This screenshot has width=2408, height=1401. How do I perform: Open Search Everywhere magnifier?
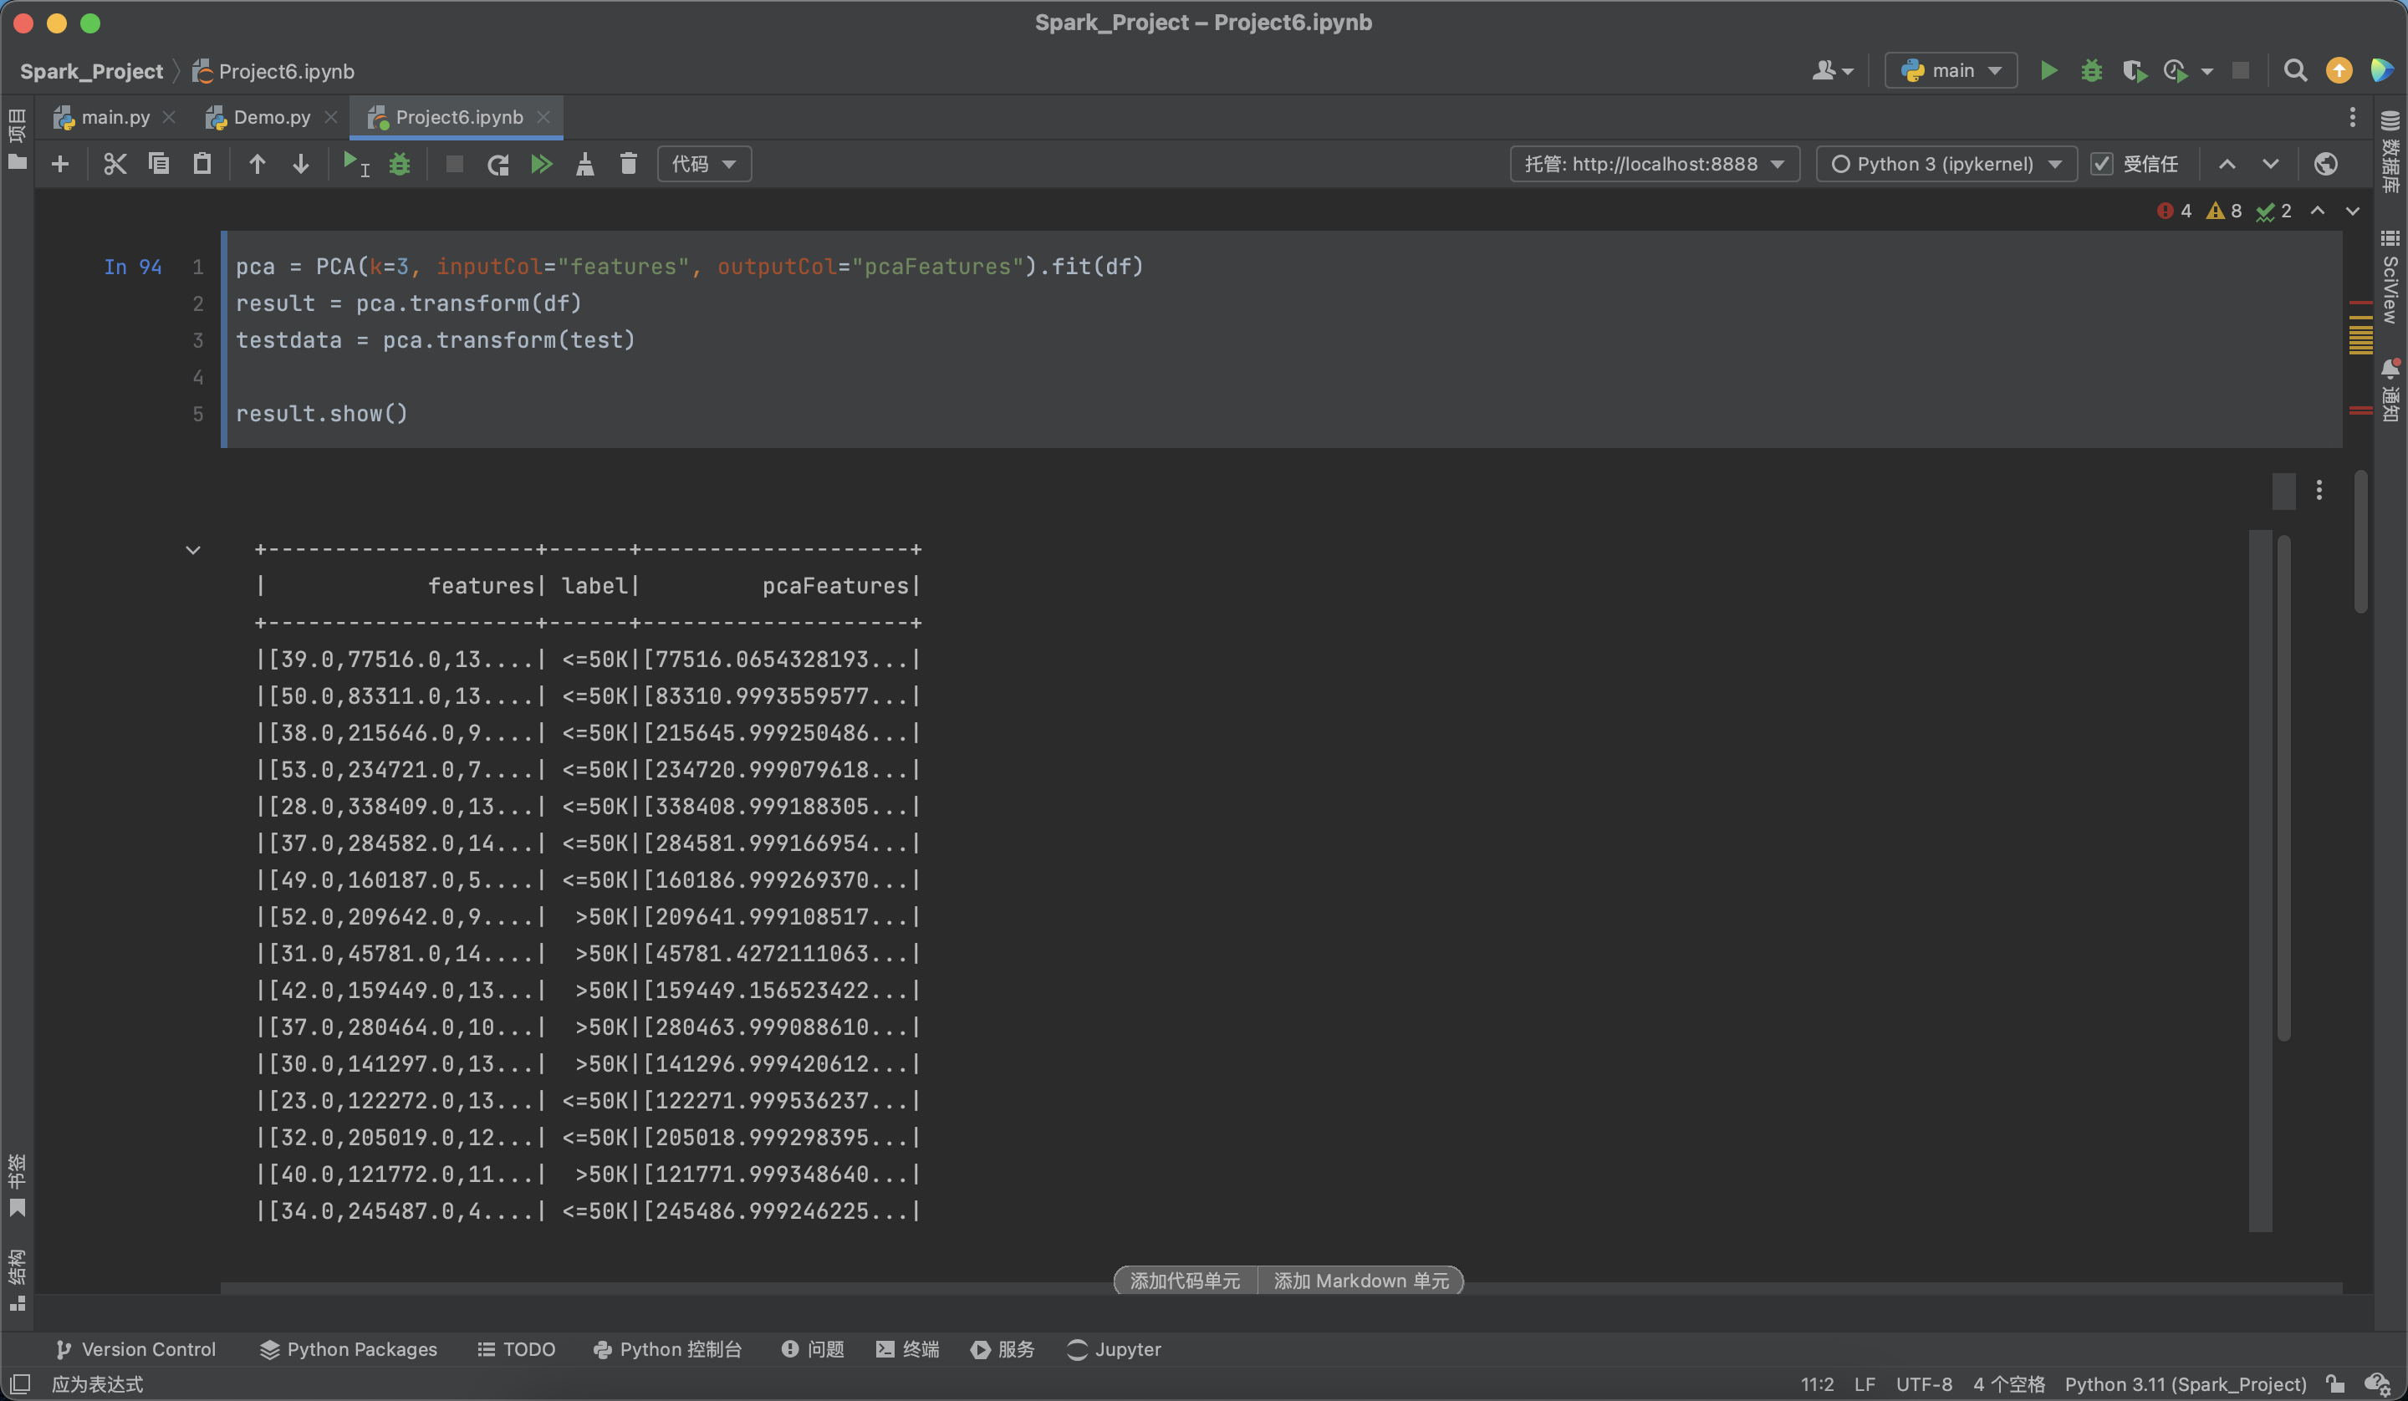click(x=2295, y=71)
